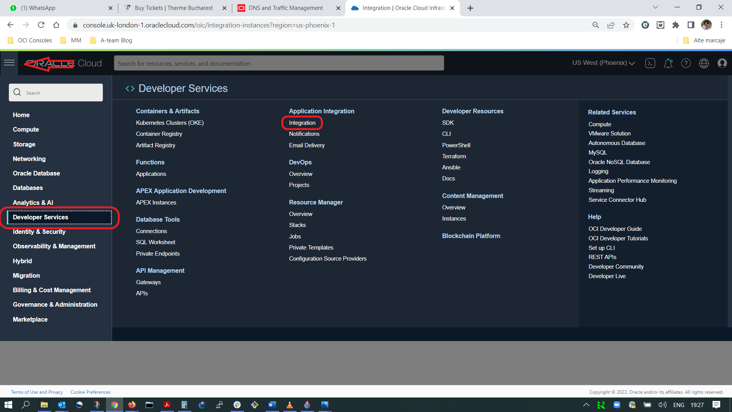
Task: Reload the page in the browser
Action: tap(41, 25)
